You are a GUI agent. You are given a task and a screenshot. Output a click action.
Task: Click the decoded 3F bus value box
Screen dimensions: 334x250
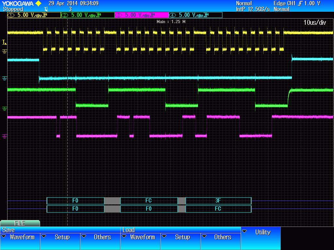pos(218,201)
